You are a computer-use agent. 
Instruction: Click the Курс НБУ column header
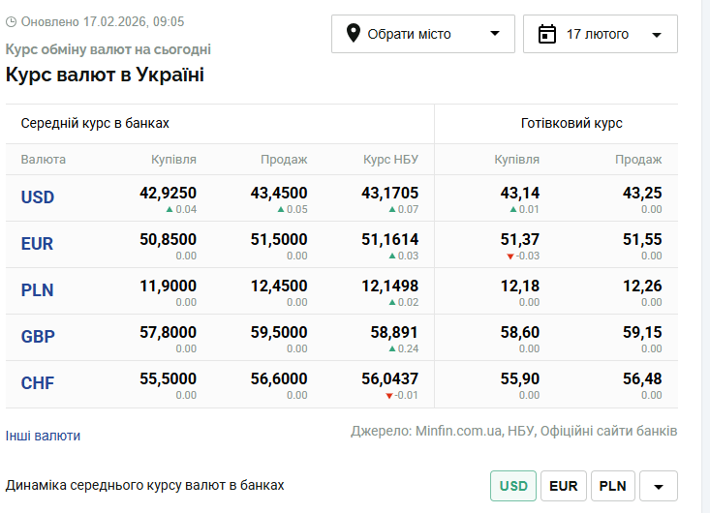[390, 160]
